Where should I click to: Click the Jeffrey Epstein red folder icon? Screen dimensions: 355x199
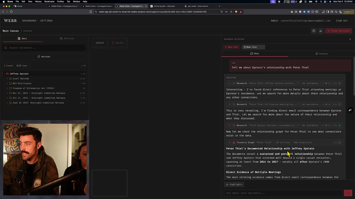7,74
